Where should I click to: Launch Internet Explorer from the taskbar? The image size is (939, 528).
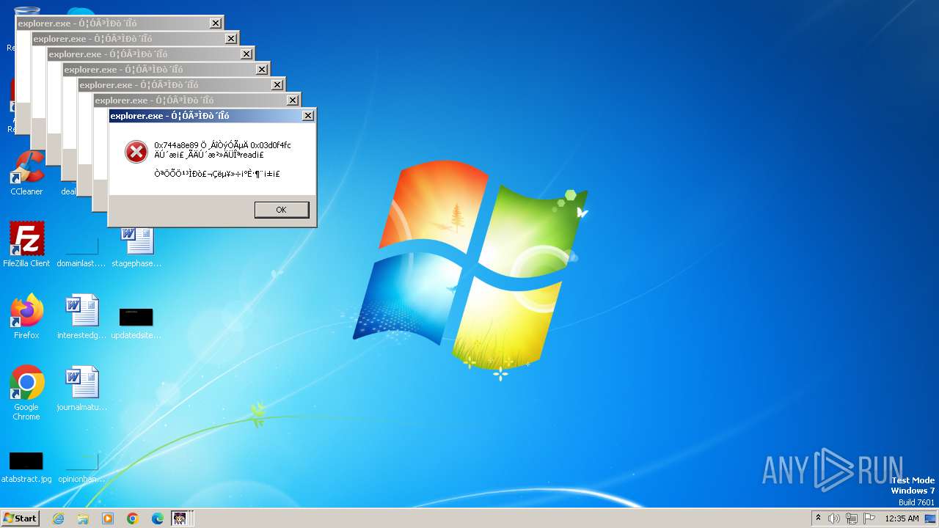tap(58, 518)
